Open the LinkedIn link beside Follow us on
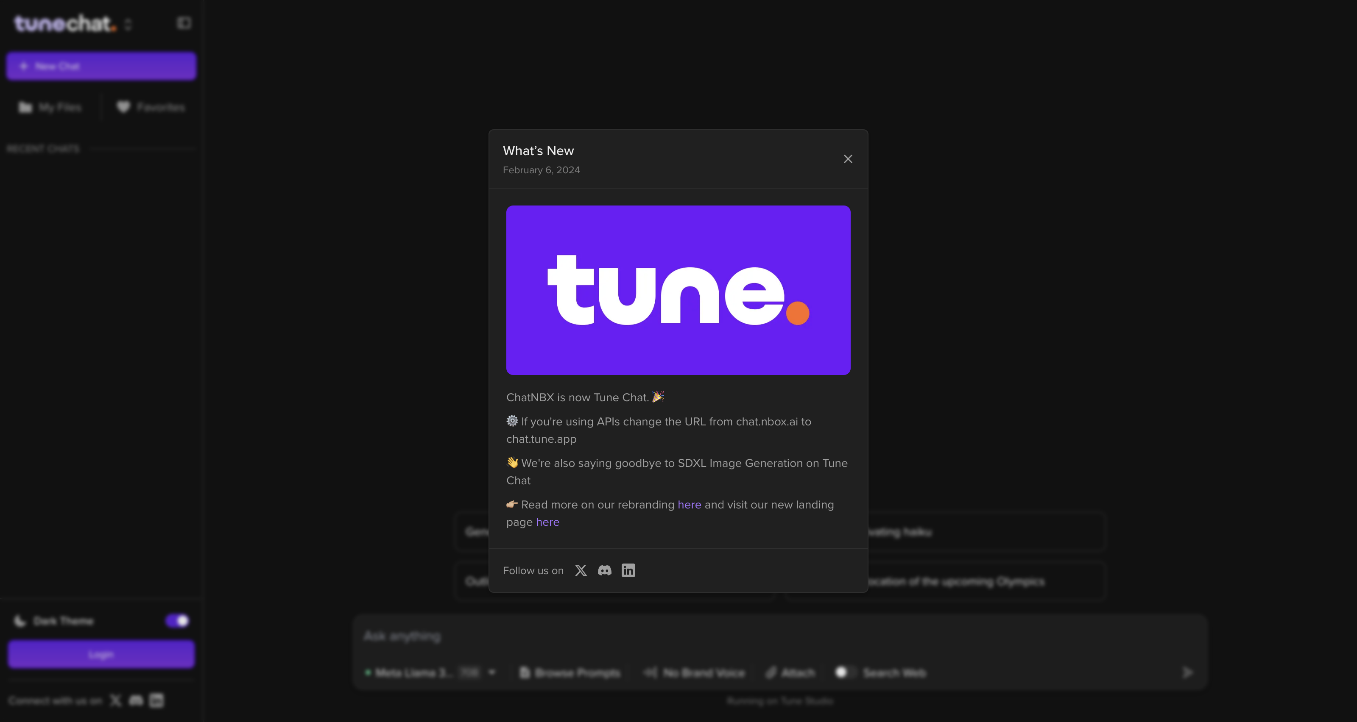 628,570
